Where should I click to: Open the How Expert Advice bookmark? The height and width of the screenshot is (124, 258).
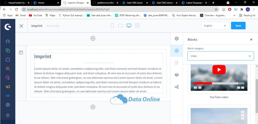point(184,15)
